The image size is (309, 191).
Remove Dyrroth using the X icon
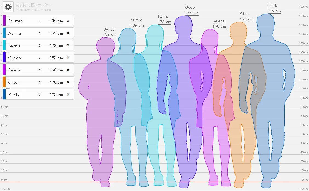68,21
